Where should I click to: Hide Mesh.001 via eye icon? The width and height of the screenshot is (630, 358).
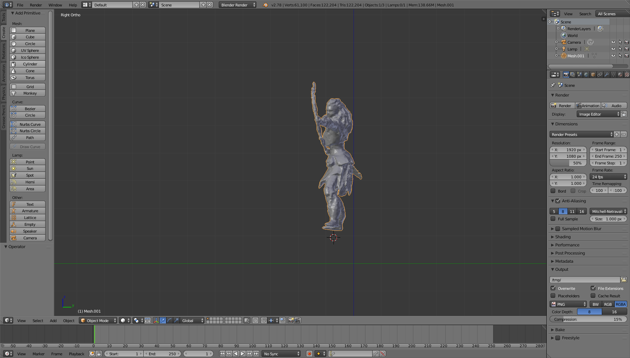[x=613, y=56]
